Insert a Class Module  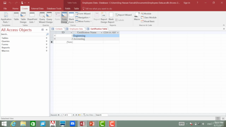pyautogui.click(x=149, y=17)
